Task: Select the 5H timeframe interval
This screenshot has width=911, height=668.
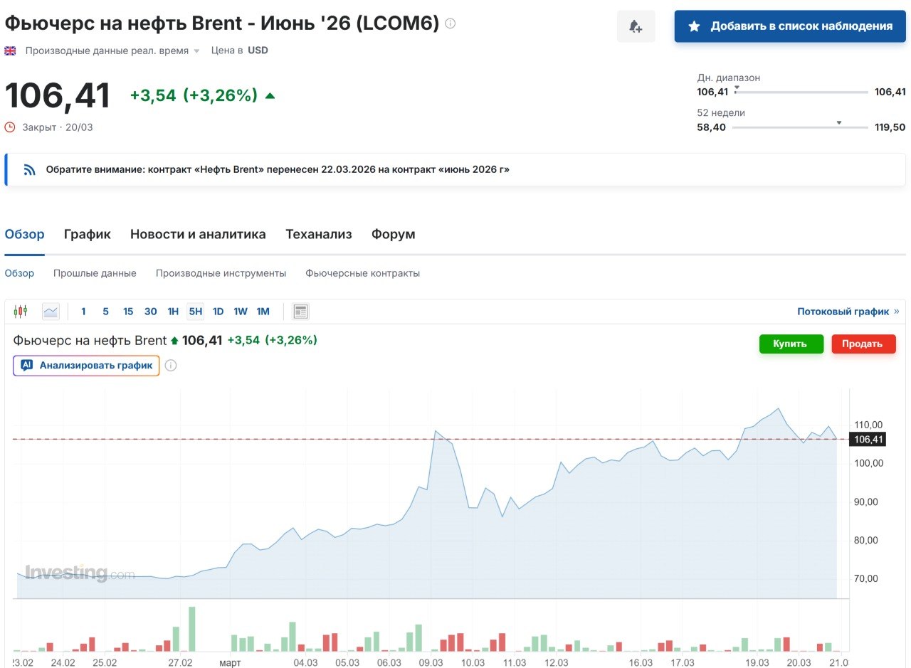Action: click(x=195, y=311)
